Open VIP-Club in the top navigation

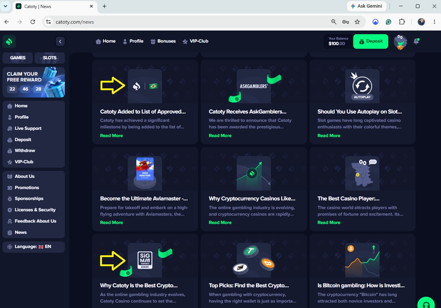pos(196,41)
